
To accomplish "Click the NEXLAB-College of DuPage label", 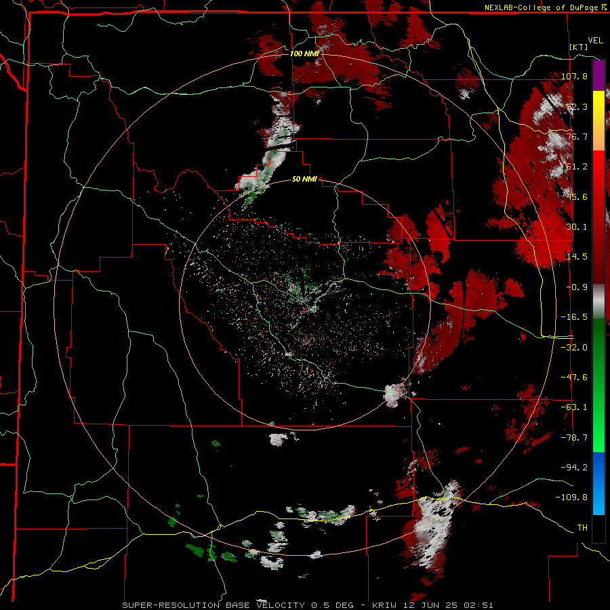I will click(541, 7).
